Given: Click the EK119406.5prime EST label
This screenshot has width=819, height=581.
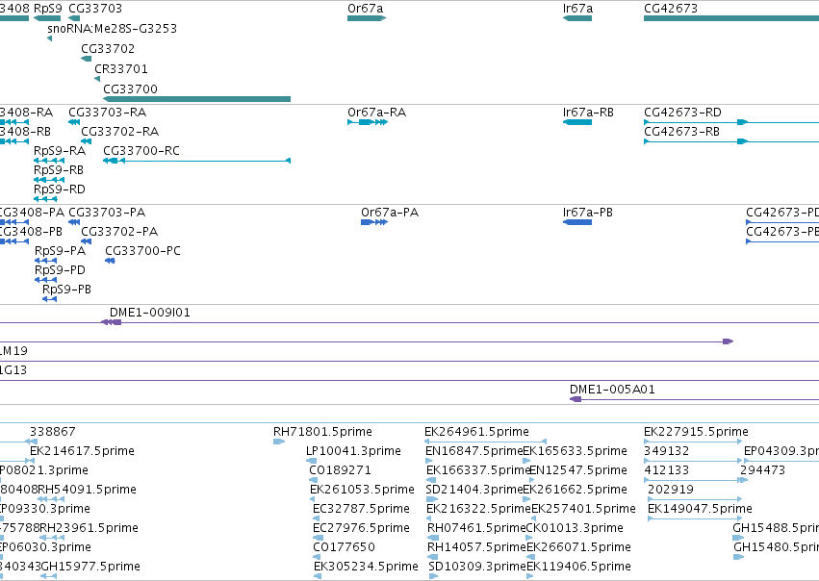Looking at the screenshot, I should coord(578,567).
